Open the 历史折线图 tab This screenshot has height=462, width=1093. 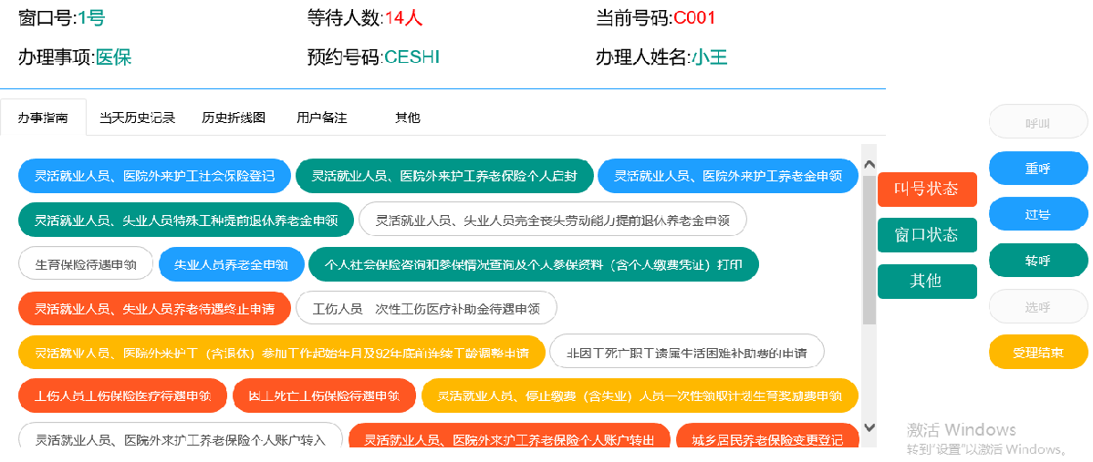tap(234, 118)
